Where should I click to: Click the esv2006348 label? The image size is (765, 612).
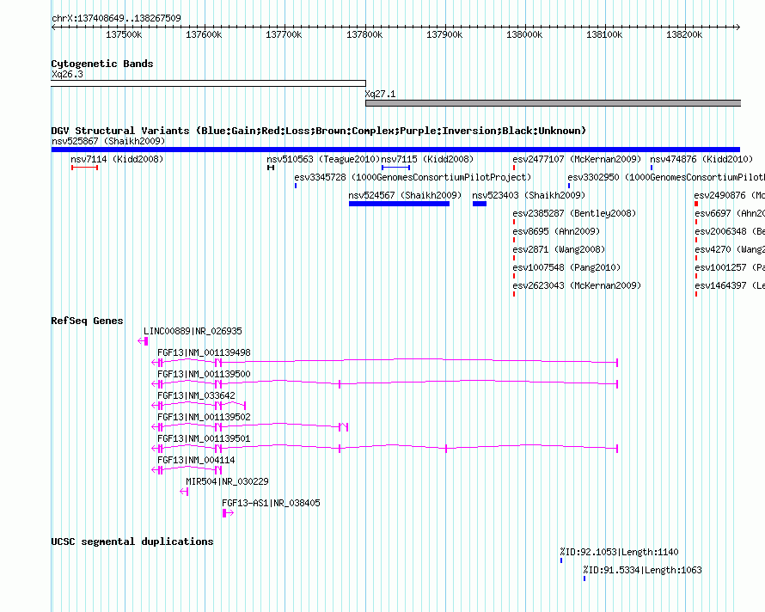coord(730,231)
